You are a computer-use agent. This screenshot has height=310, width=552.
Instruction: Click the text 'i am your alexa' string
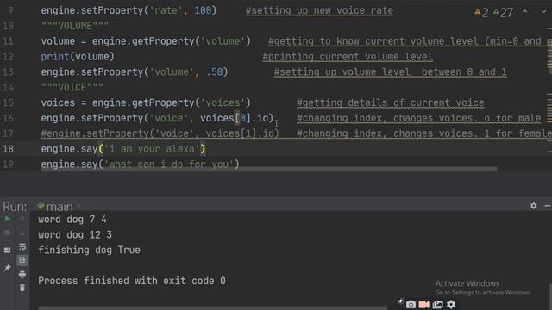click(152, 149)
